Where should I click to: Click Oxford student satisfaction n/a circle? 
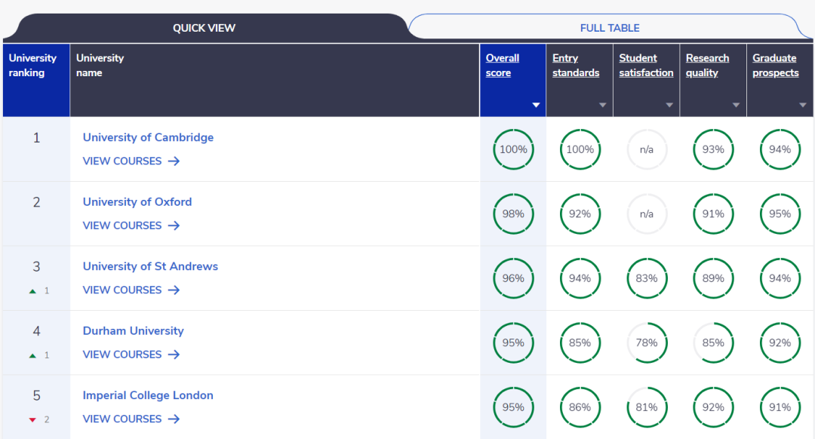(x=647, y=213)
